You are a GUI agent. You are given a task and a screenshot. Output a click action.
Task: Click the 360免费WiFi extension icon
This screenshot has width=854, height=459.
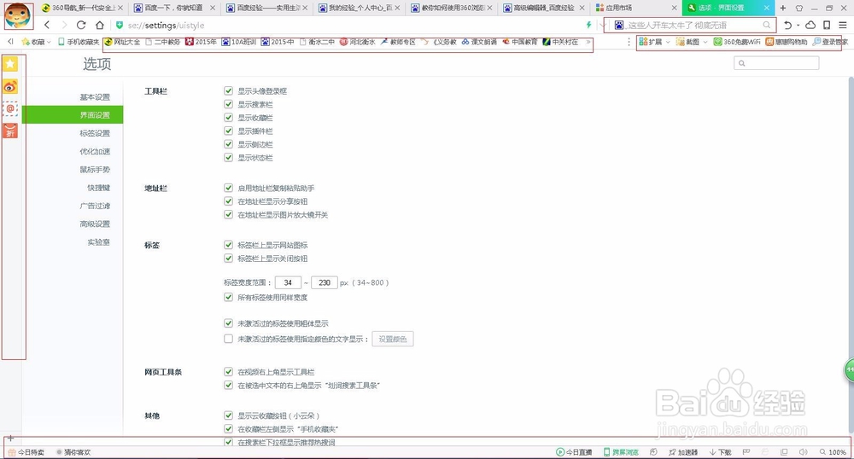coord(736,41)
